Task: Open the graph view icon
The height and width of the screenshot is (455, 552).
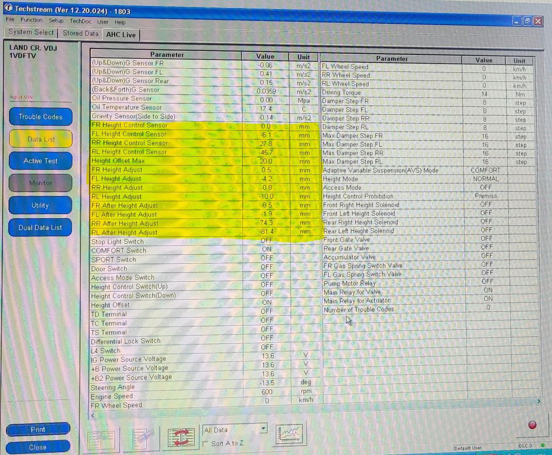Action: [290, 434]
